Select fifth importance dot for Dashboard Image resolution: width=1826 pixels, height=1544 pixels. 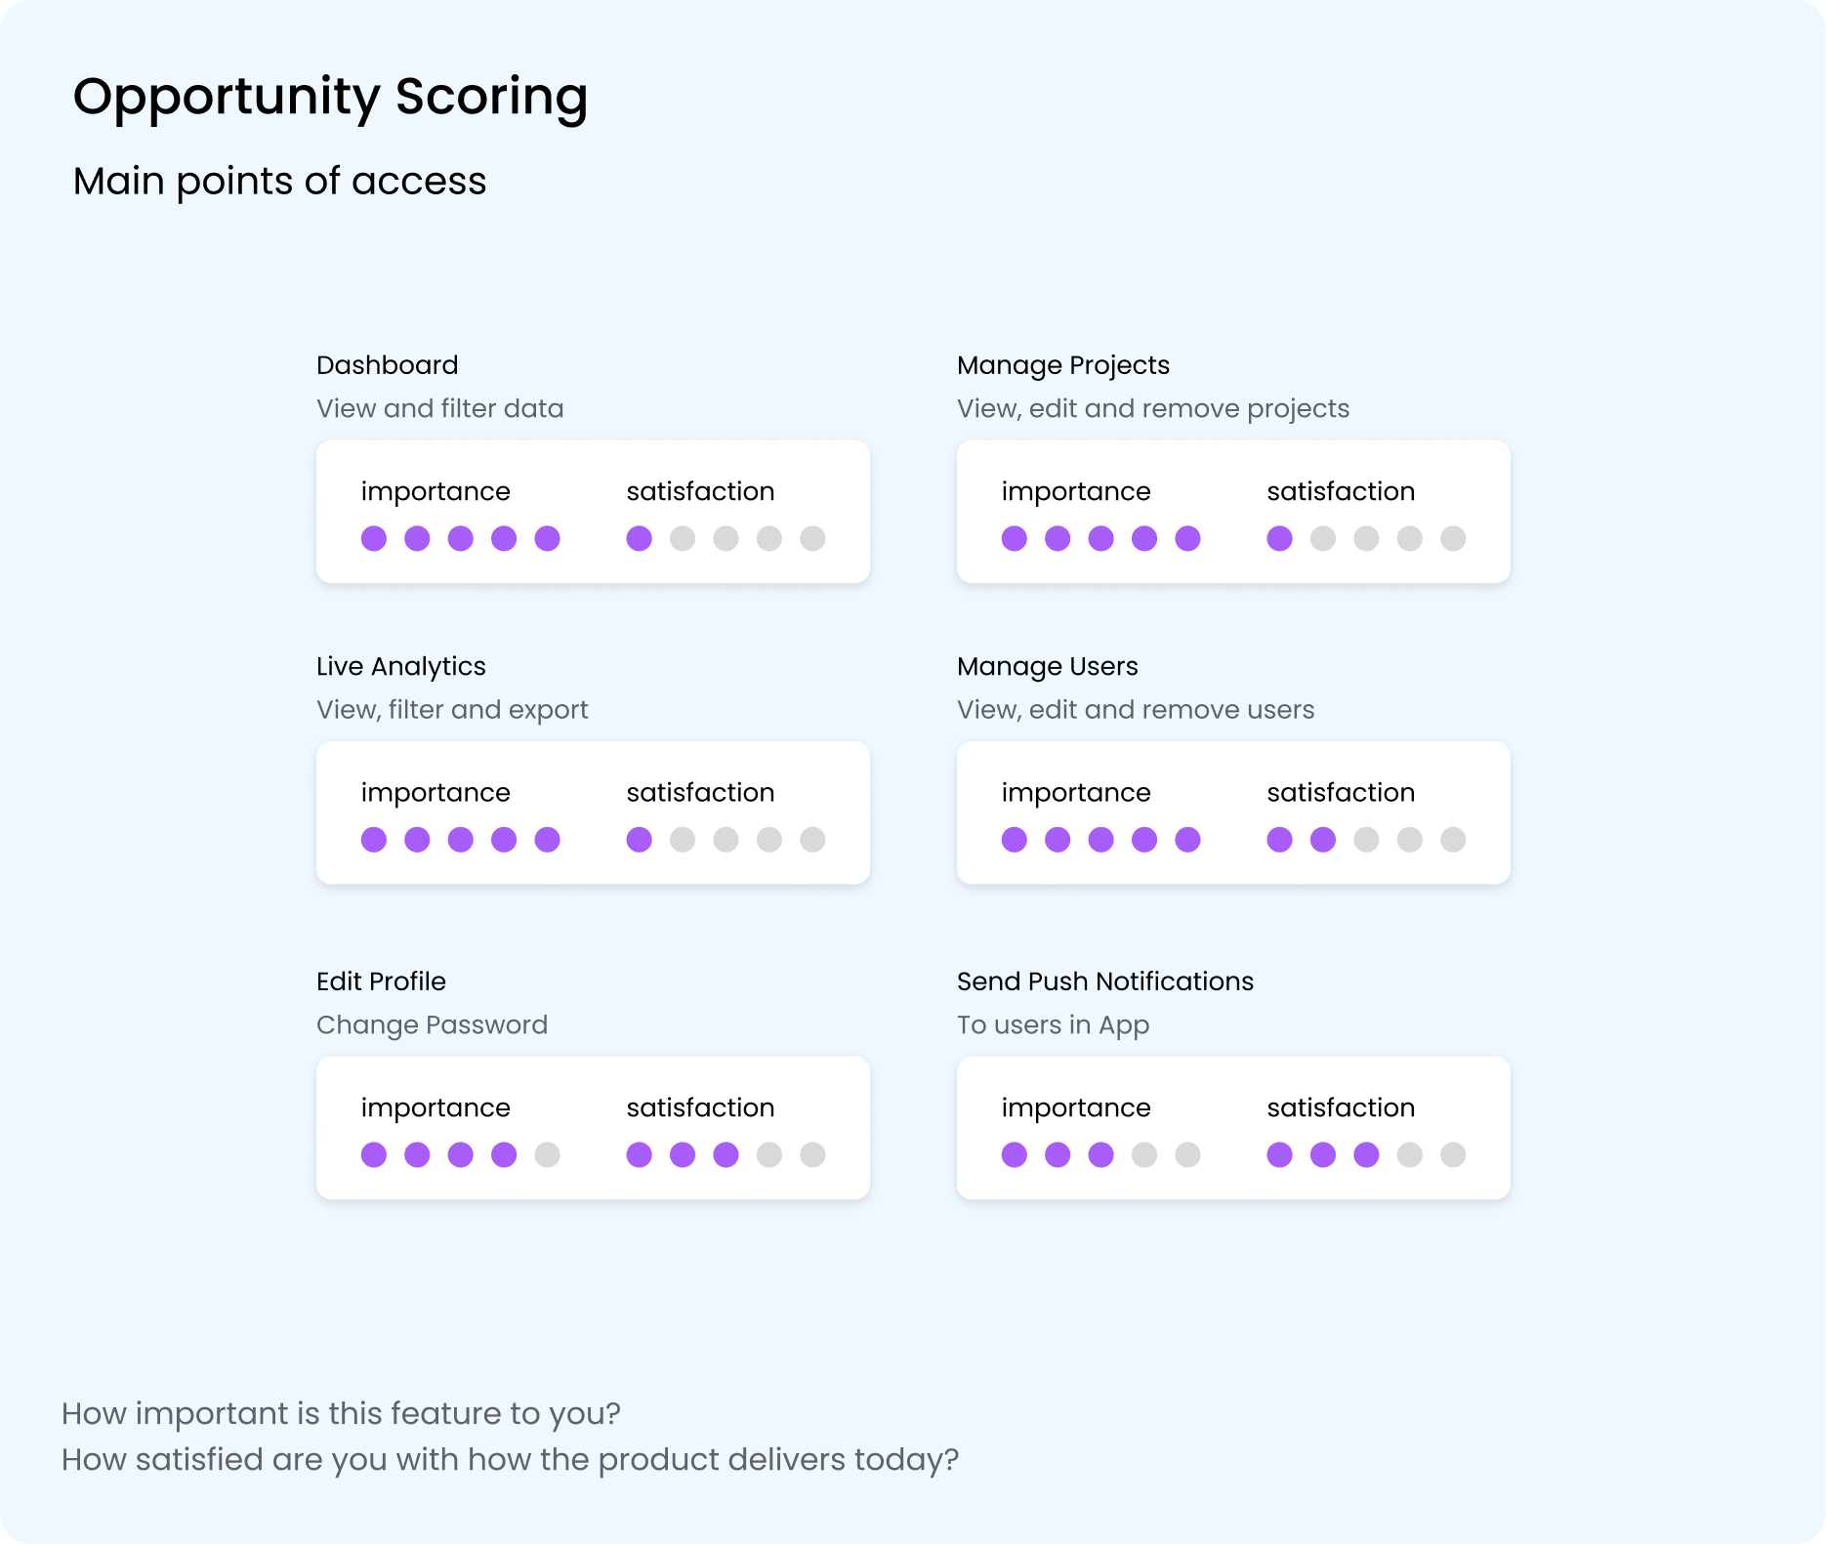coord(547,538)
